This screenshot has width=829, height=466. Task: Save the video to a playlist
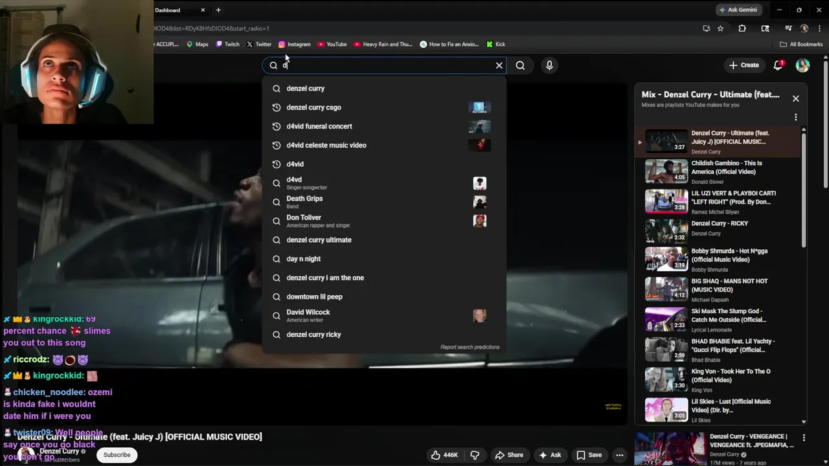tap(589, 455)
